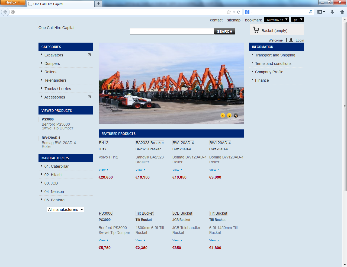Open the Firefox application menu
The width and height of the screenshot is (347, 267).
[x=13, y=2]
